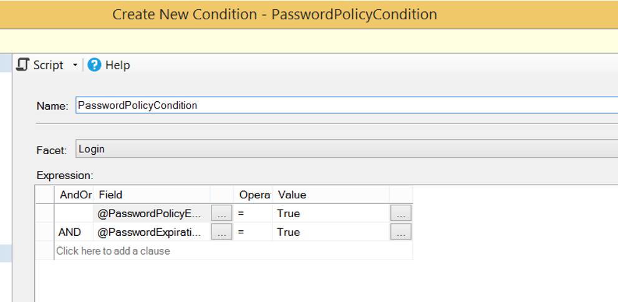Screen dimensions: 618x302
Task: Open field browse button for @PasswordPolicyE... row
Action: (222, 213)
